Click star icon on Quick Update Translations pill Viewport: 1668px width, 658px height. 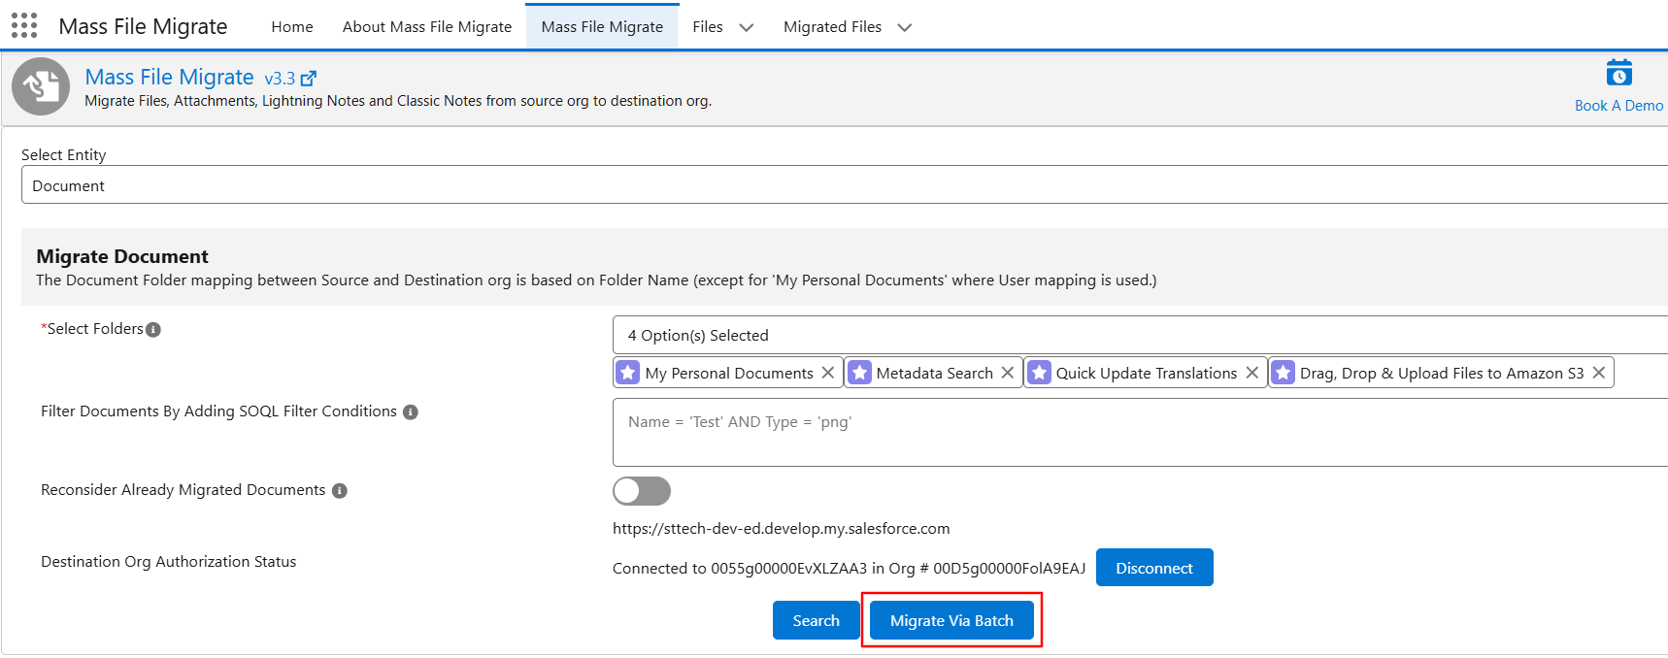point(1039,373)
